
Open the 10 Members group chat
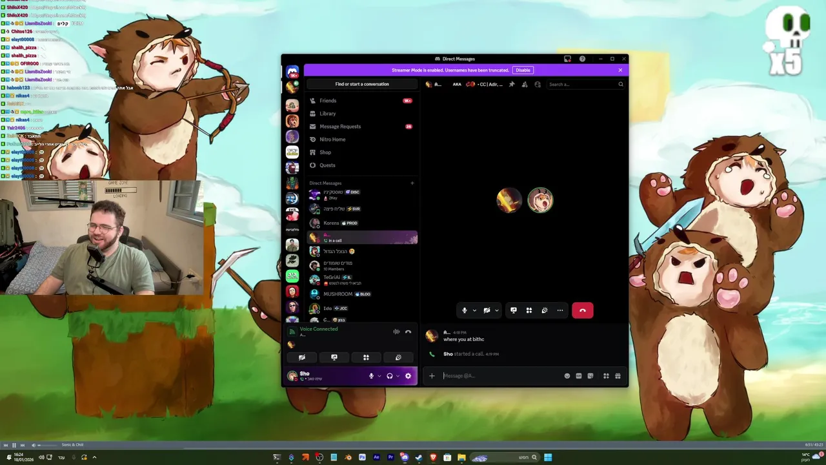pos(361,265)
